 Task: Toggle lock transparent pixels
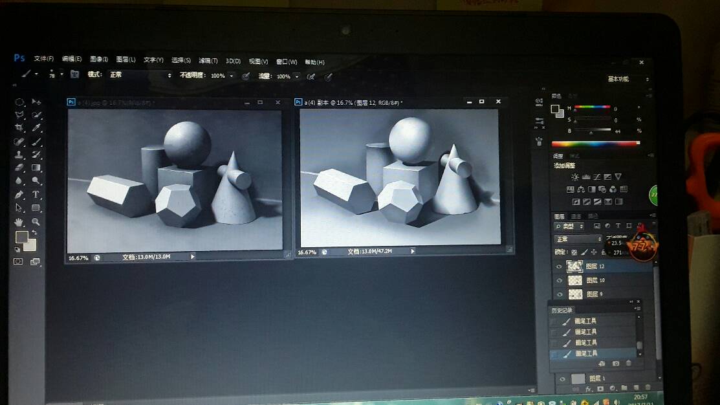tap(574, 252)
